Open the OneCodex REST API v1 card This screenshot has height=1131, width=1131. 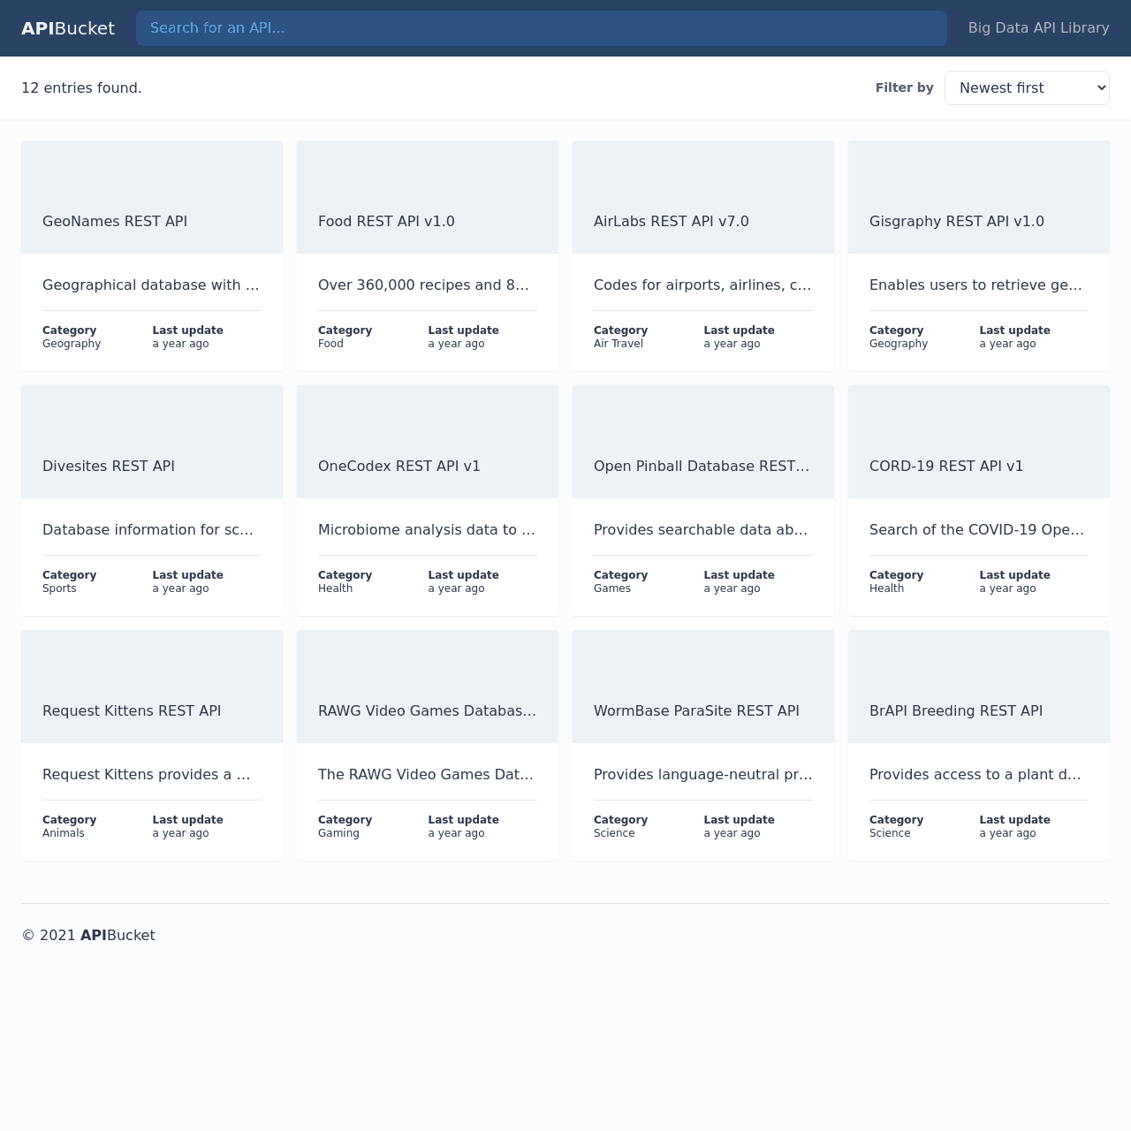[x=428, y=500]
